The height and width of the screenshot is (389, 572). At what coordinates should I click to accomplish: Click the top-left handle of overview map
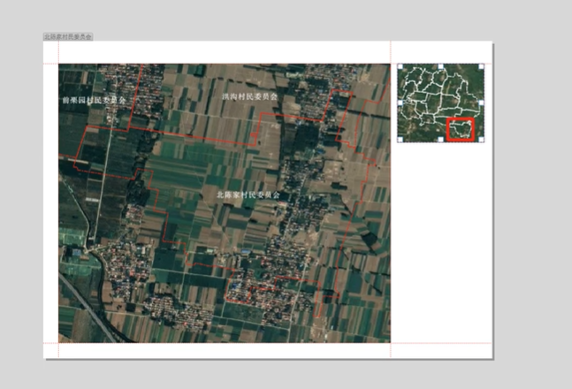point(400,66)
